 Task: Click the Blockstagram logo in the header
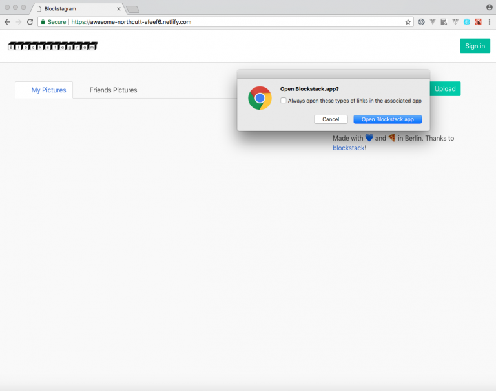(52, 46)
